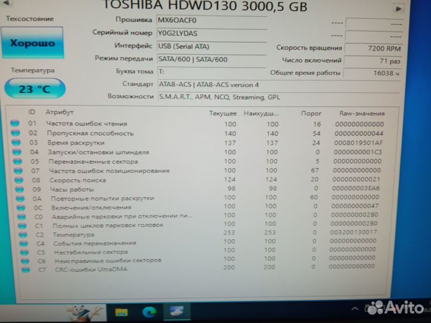Viewport: 431px width, 323px height.
Task: Click the ID column header
Action: coord(32,112)
